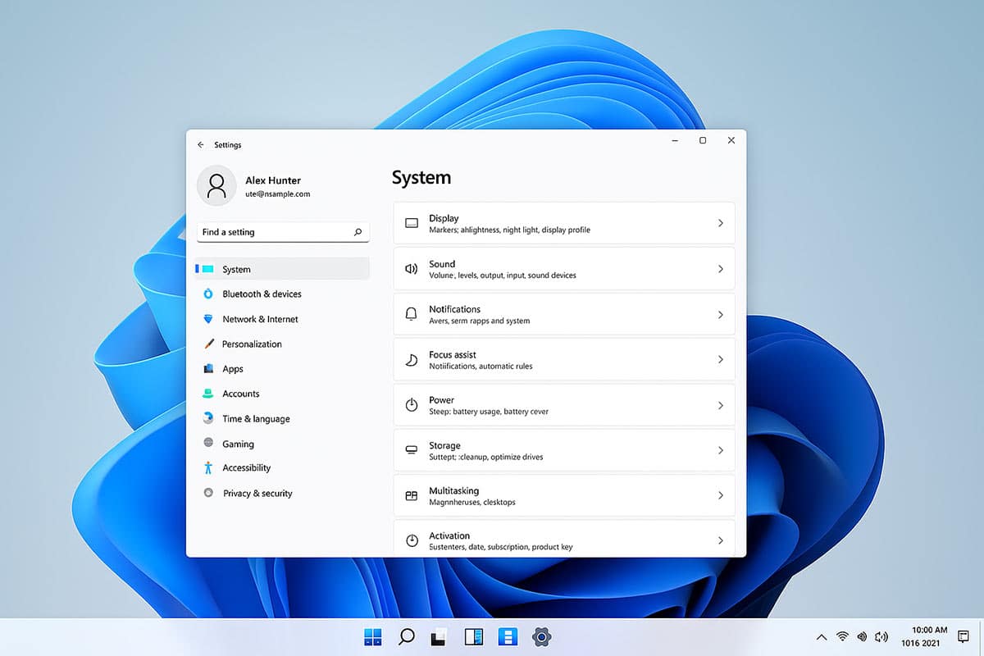The width and height of the screenshot is (984, 656).
Task: Expand Multitasking settings chevron
Action: [x=720, y=495]
